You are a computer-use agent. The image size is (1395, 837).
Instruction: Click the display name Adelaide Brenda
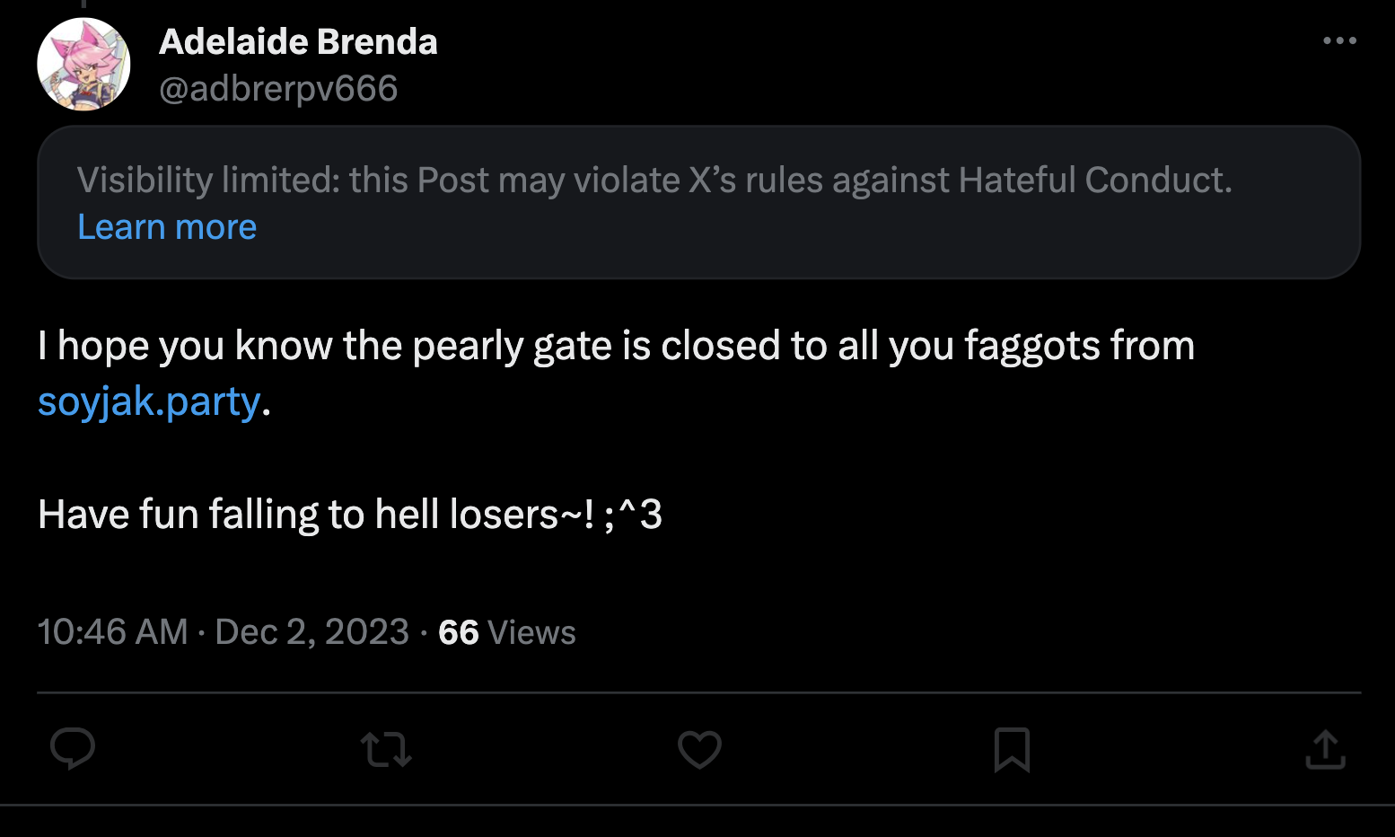(298, 42)
